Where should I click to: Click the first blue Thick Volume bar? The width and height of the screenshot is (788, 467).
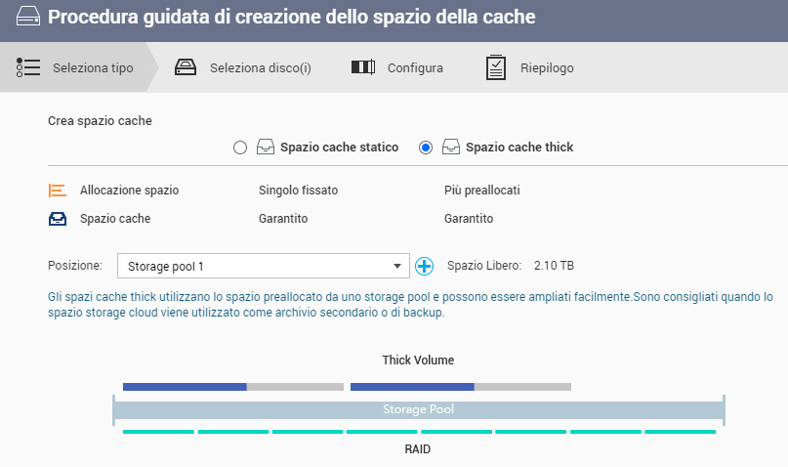pos(185,387)
